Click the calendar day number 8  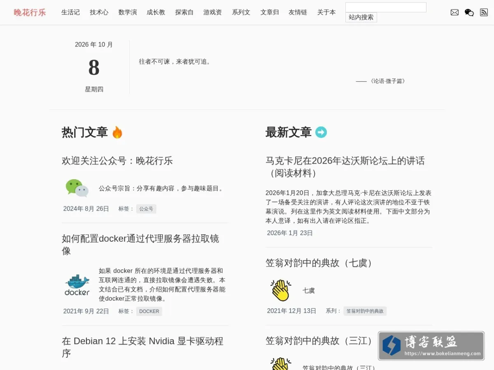point(94,67)
